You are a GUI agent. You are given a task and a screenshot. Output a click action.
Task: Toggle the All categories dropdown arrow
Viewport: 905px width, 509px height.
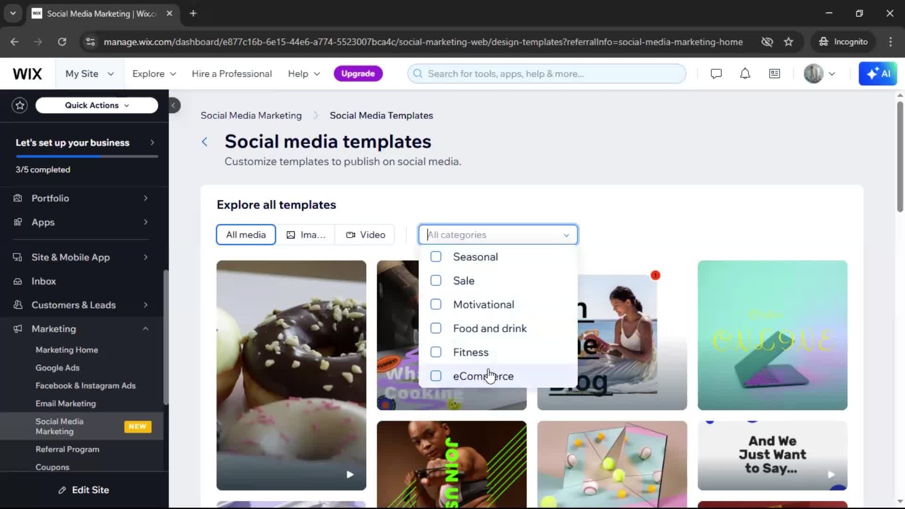(x=566, y=235)
